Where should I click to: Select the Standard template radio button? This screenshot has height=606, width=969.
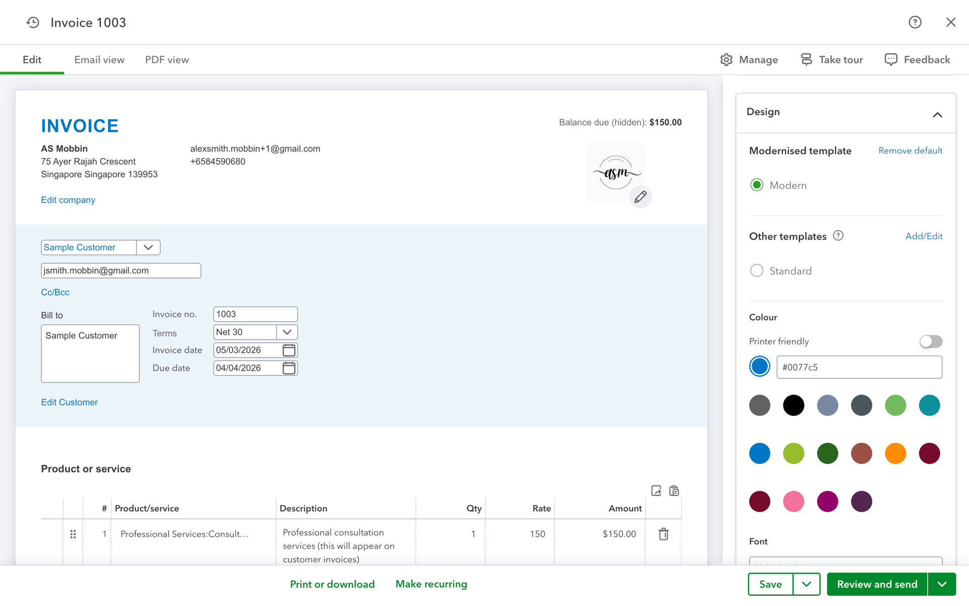[x=757, y=271]
